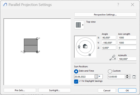
Task: Open Perspective Settings
Action: pos(105,15)
